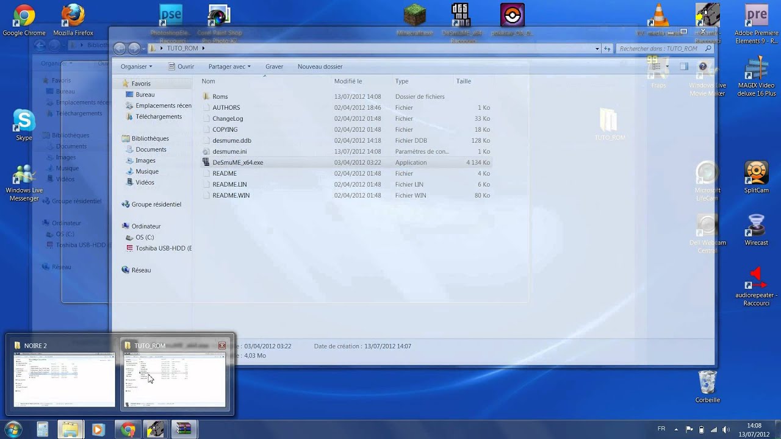Image resolution: width=781 pixels, height=439 pixels.
Task: Refresh the TUTO_ROM folder view
Action: click(607, 48)
